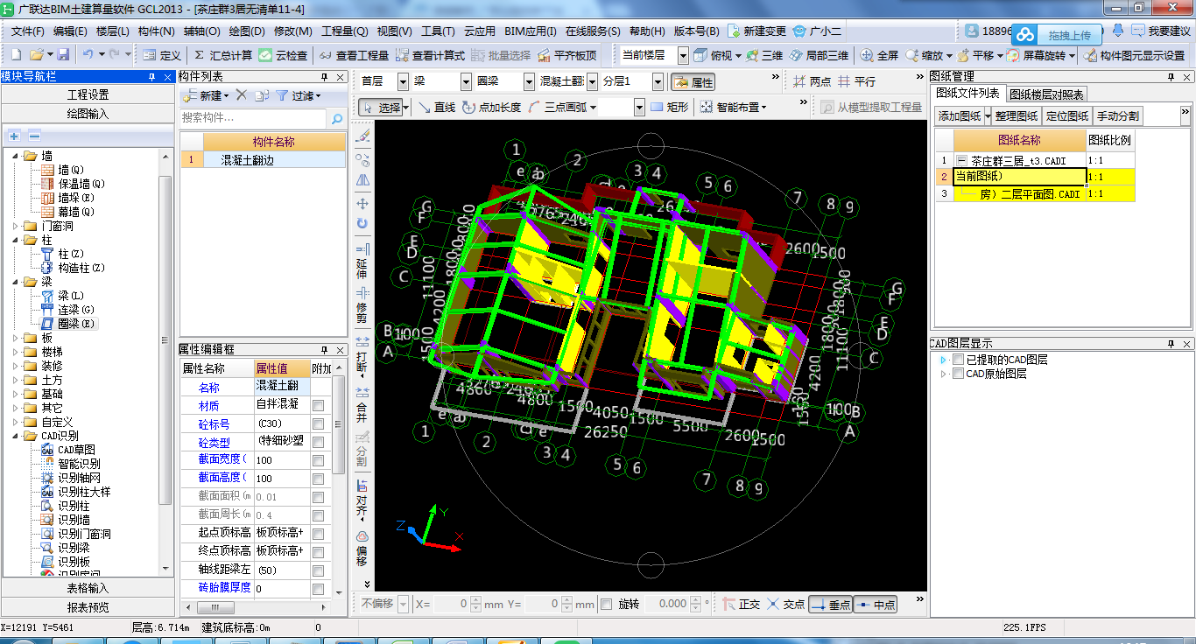Switch to 图纸楼层对照表 tab
1196x644 pixels.
pyautogui.click(x=1046, y=94)
